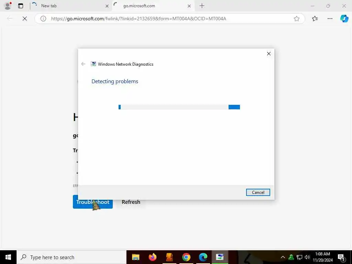Open the volume control tray icon
This screenshot has width=352, height=264.
pos(307,257)
